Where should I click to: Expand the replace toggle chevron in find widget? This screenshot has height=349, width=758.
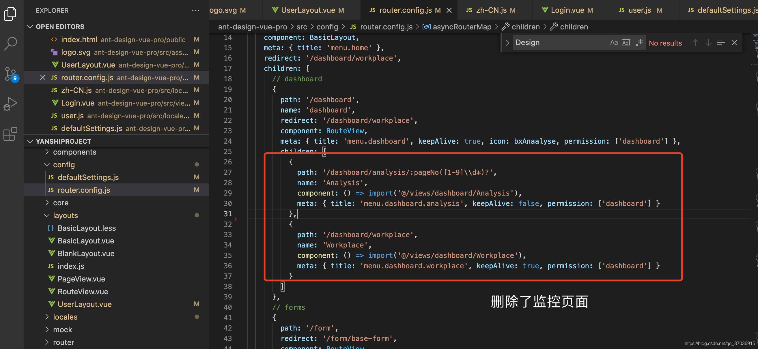pyautogui.click(x=507, y=43)
